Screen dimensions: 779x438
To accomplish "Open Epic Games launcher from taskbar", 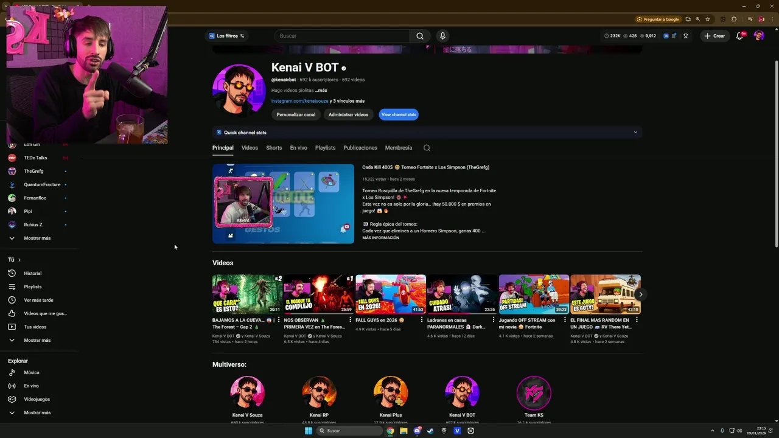I will 444,431.
